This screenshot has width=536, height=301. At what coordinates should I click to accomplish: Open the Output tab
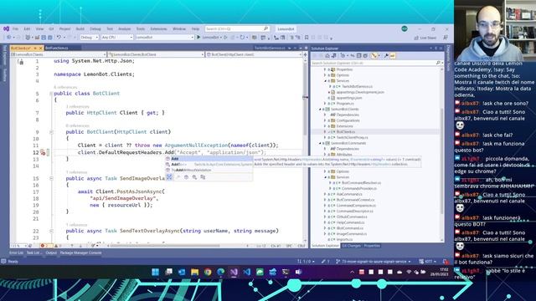51,253
